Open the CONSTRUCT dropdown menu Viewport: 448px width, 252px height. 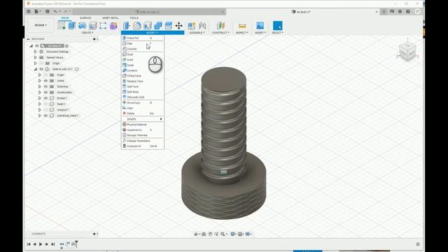[x=220, y=33]
